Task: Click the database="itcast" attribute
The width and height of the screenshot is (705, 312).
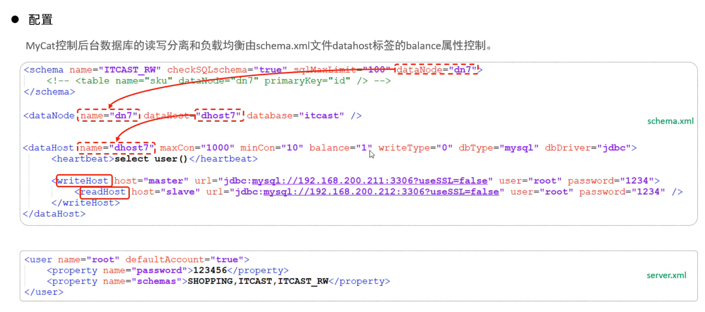Action: click(296, 116)
